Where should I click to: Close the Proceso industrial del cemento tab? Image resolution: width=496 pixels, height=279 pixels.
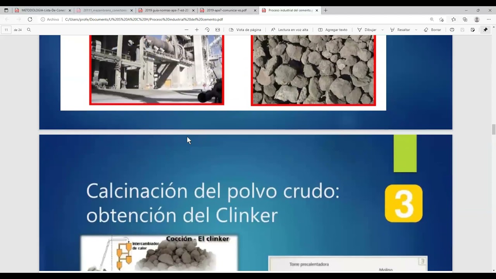317,10
